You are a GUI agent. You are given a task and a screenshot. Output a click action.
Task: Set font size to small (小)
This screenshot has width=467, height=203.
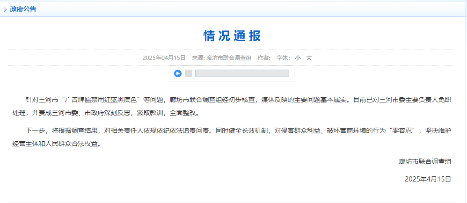(x=298, y=58)
